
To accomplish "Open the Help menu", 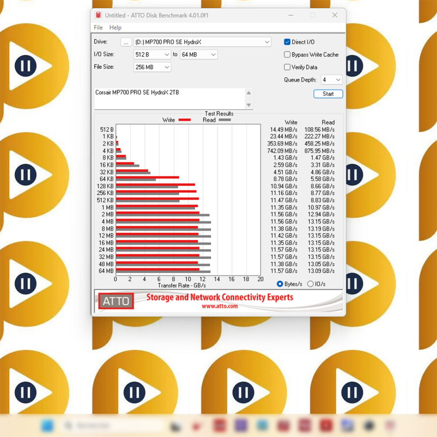I will [x=115, y=28].
